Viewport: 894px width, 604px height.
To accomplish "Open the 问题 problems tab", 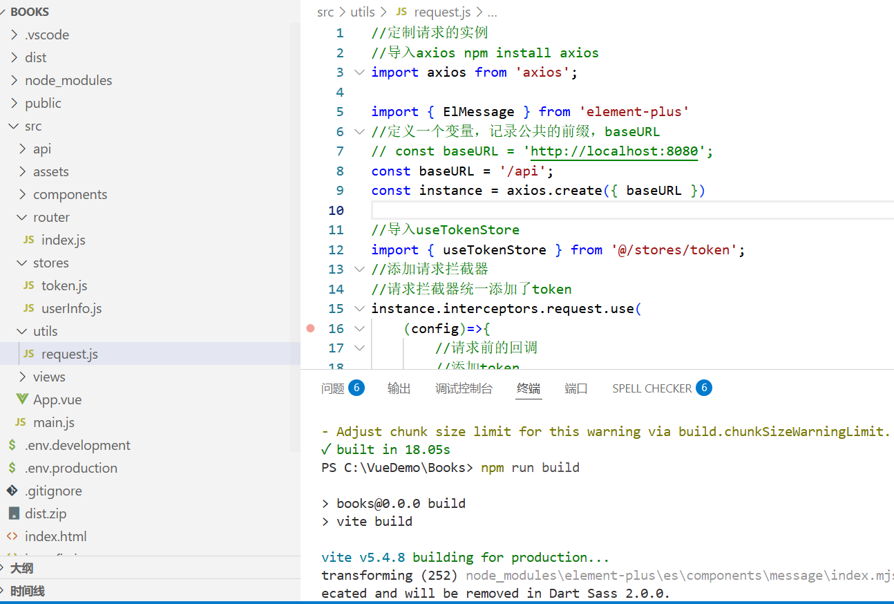I will pos(333,388).
